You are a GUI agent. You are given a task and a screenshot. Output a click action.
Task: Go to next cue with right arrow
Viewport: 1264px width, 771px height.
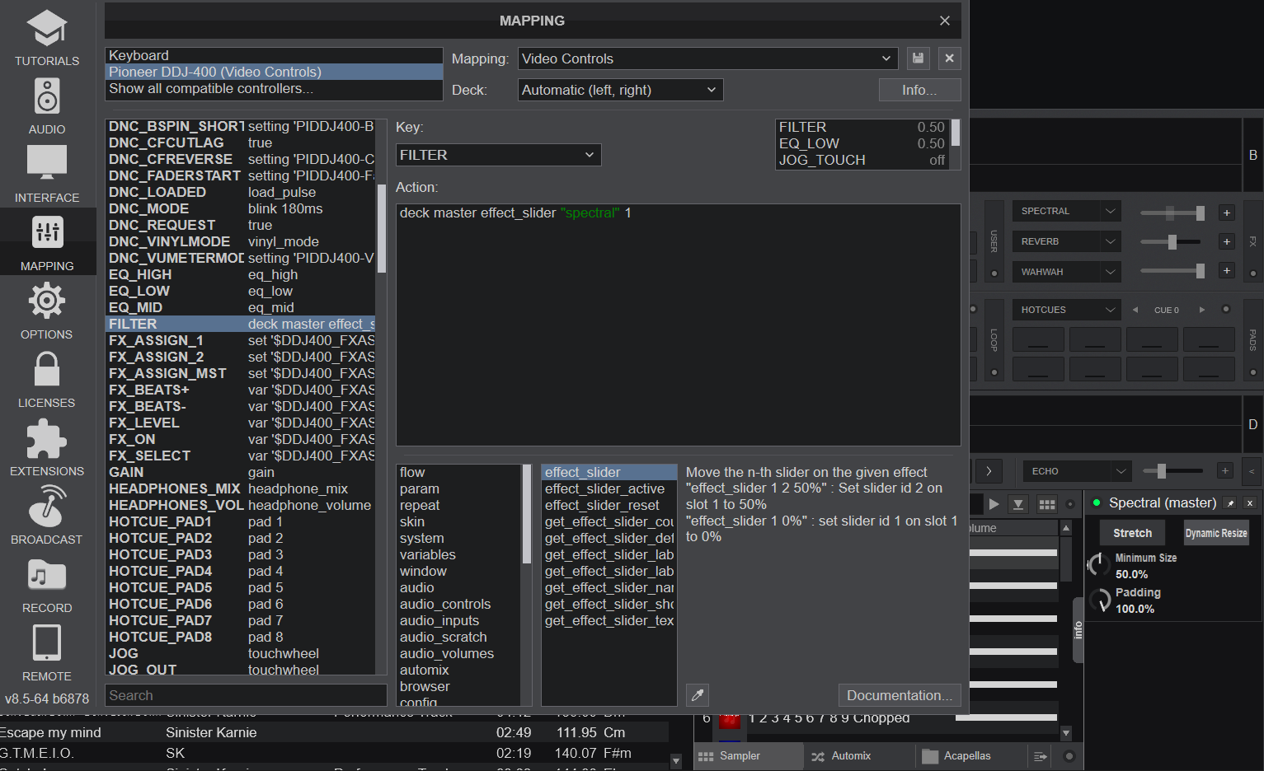tap(1202, 310)
